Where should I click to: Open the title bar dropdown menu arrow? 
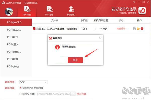(x=134, y=2)
